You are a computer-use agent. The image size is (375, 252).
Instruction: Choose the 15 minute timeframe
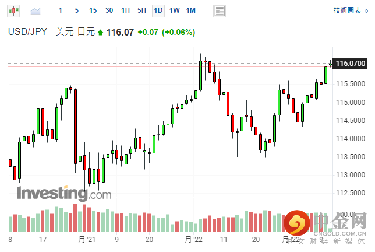tap(93, 10)
